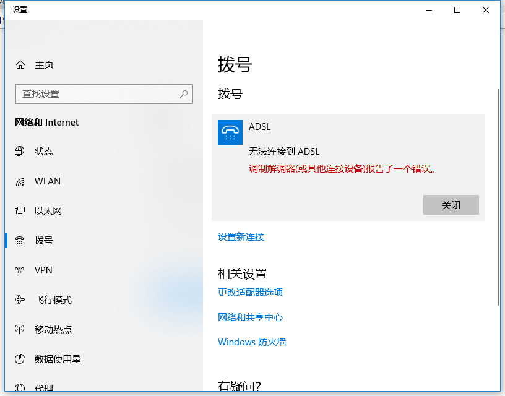Click the hotspot antenna icon for 移动热点
The image size is (505, 396).
coord(20,329)
